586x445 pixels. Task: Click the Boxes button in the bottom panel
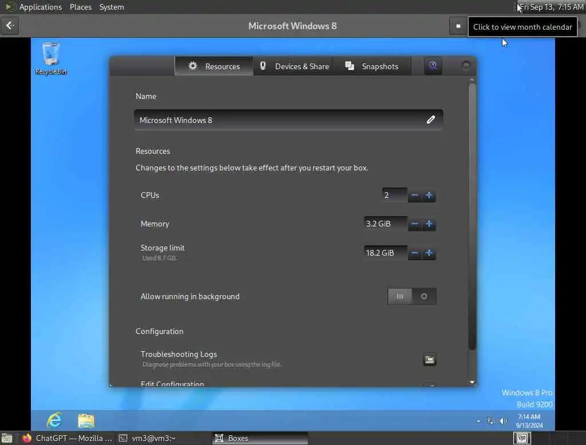(260, 438)
